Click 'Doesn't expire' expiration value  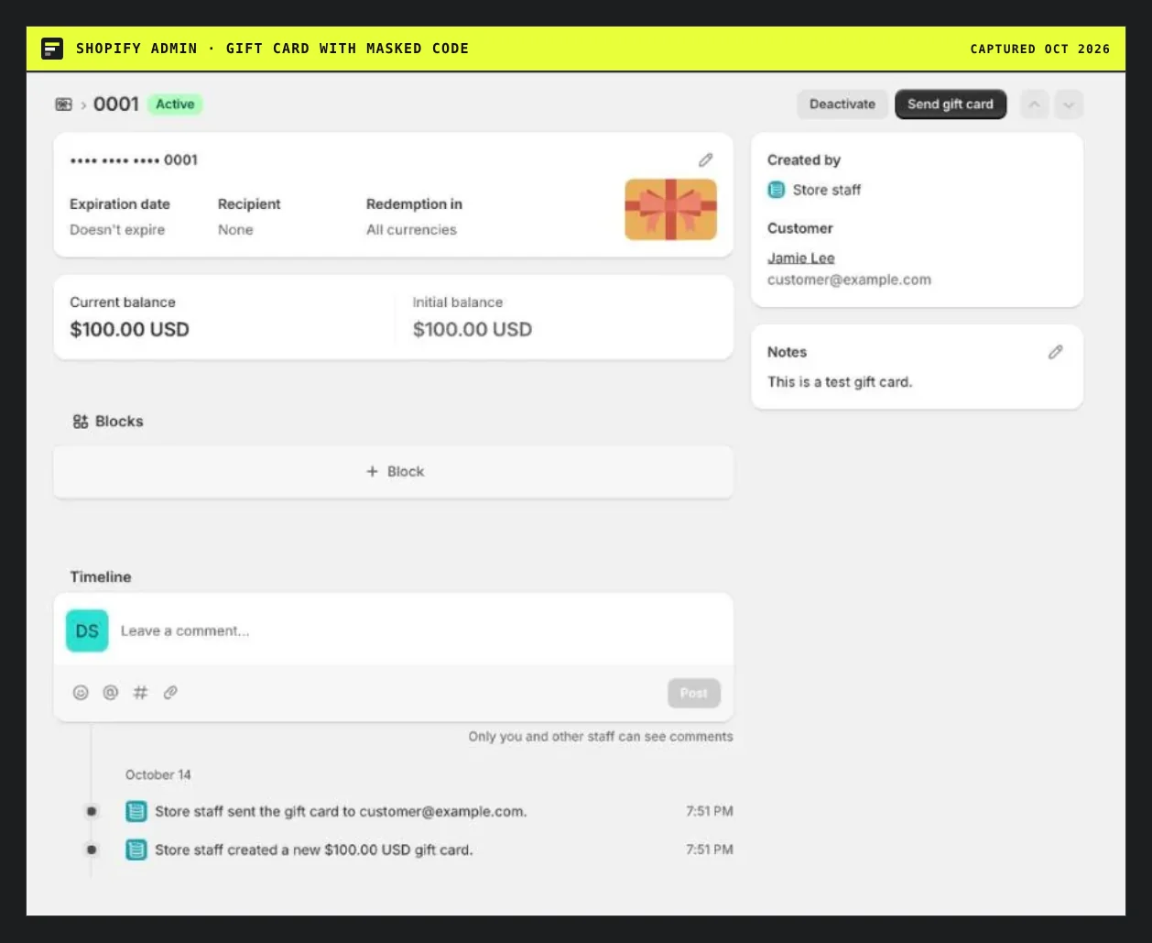pyautogui.click(x=117, y=230)
